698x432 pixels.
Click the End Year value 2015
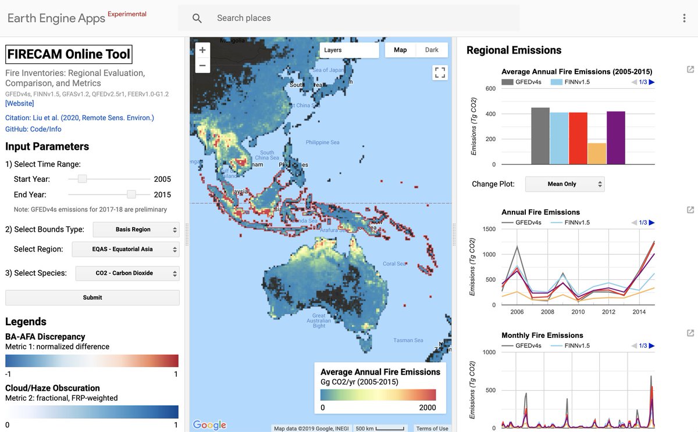tap(162, 195)
